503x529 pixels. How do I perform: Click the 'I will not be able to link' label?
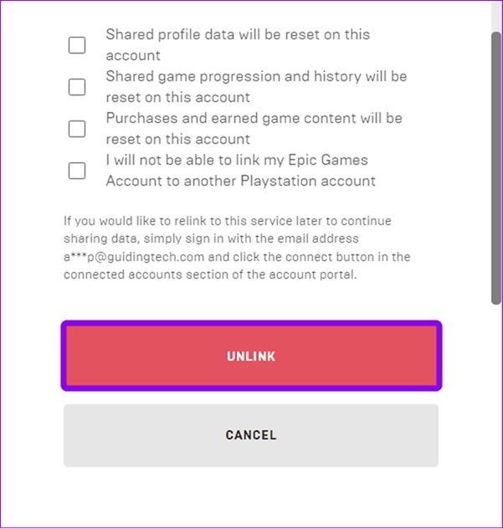(236, 160)
